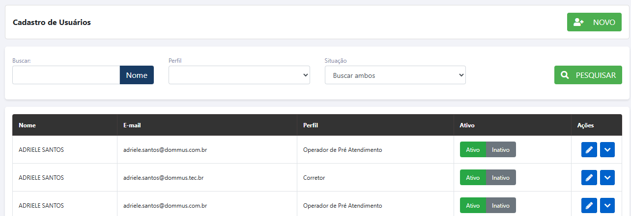This screenshot has height=216, width=631.
Task: Open the Situação dropdown showing Buscar ambos
Action: pos(395,75)
